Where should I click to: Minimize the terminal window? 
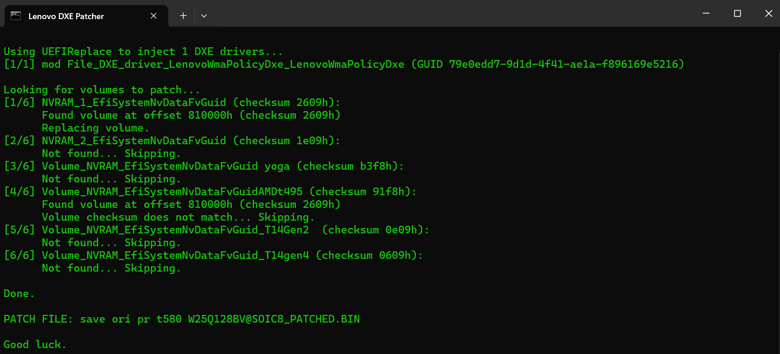pos(706,14)
